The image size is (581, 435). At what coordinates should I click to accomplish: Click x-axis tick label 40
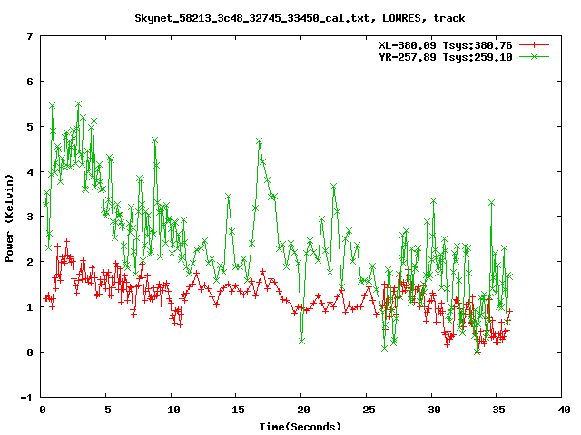click(564, 410)
